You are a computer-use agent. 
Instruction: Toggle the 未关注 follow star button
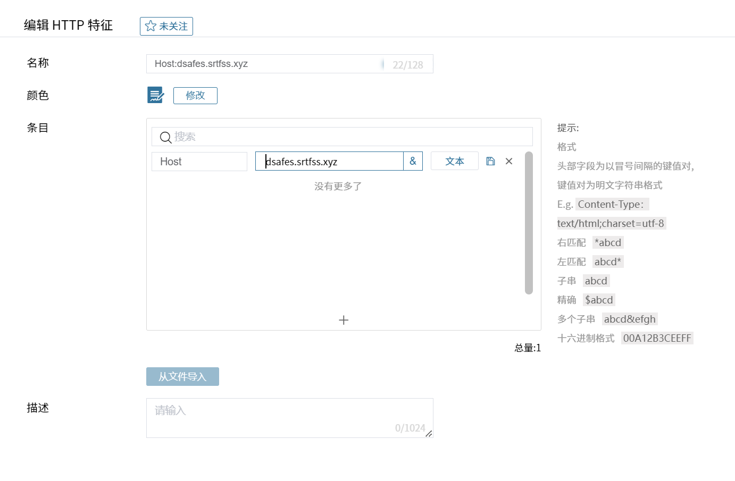[x=166, y=26]
